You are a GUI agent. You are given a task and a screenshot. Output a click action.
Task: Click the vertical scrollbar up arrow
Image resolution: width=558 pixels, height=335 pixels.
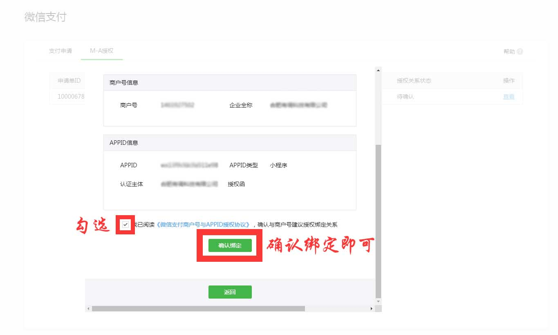pyautogui.click(x=378, y=70)
